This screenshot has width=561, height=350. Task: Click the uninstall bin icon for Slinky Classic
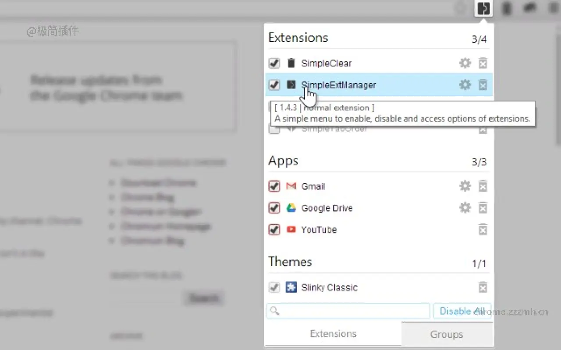[x=483, y=287]
